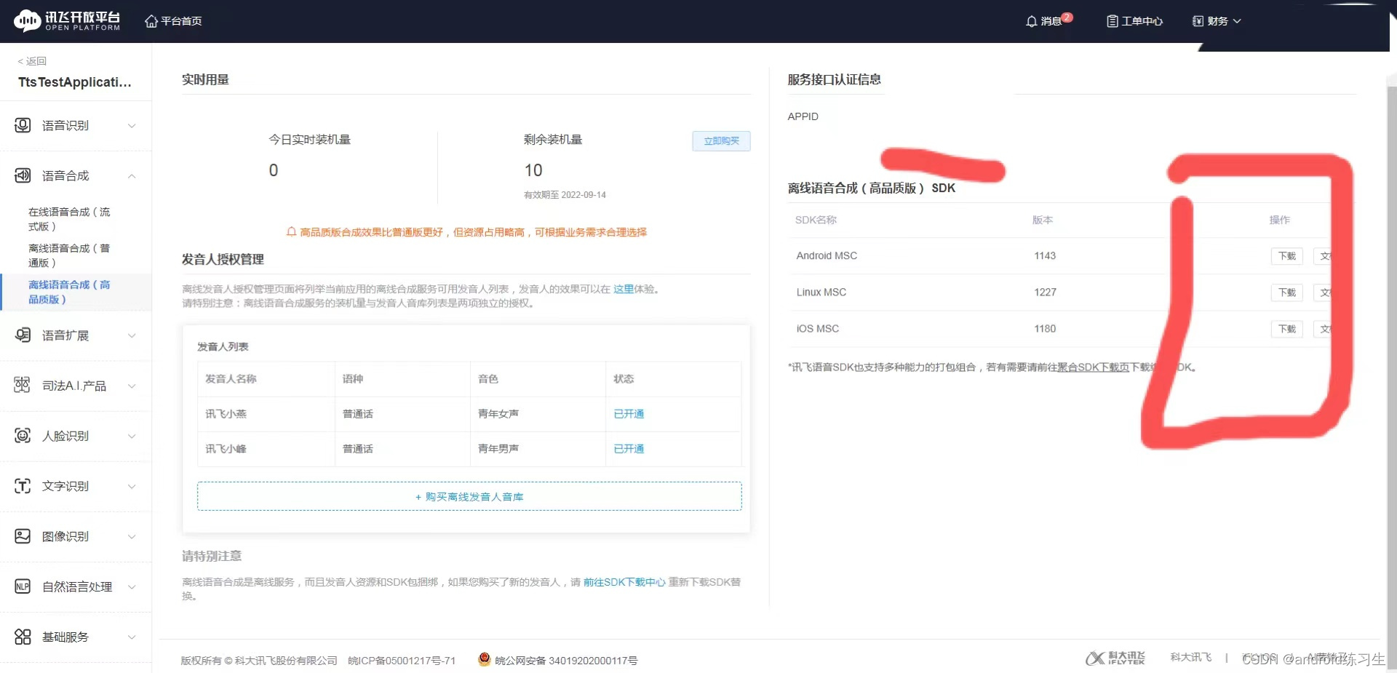The height and width of the screenshot is (673, 1397).
Task: Expand the 语音扩展 menu chevron
Action: click(132, 335)
